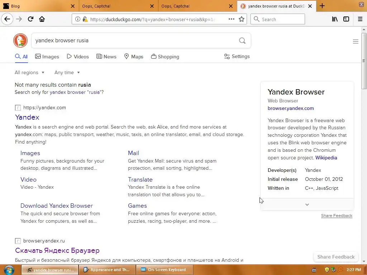Click the security shield tray icon
The image size is (367, 275).
(x=327, y=270)
